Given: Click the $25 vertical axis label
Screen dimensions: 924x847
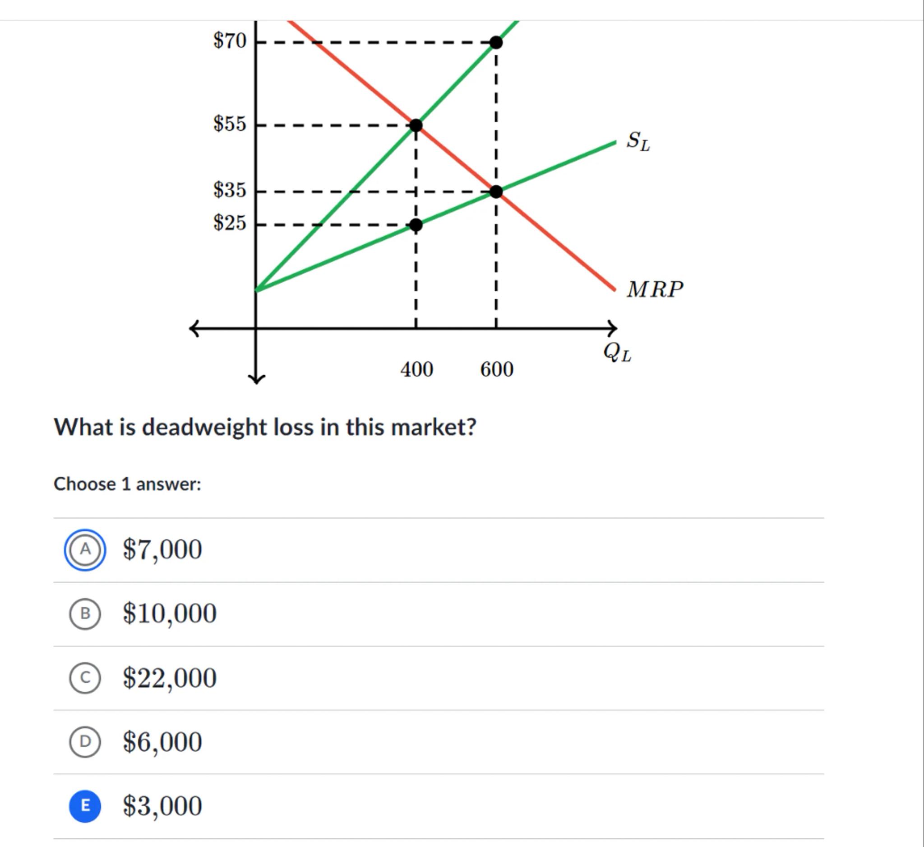Looking at the screenshot, I should pos(230,223).
